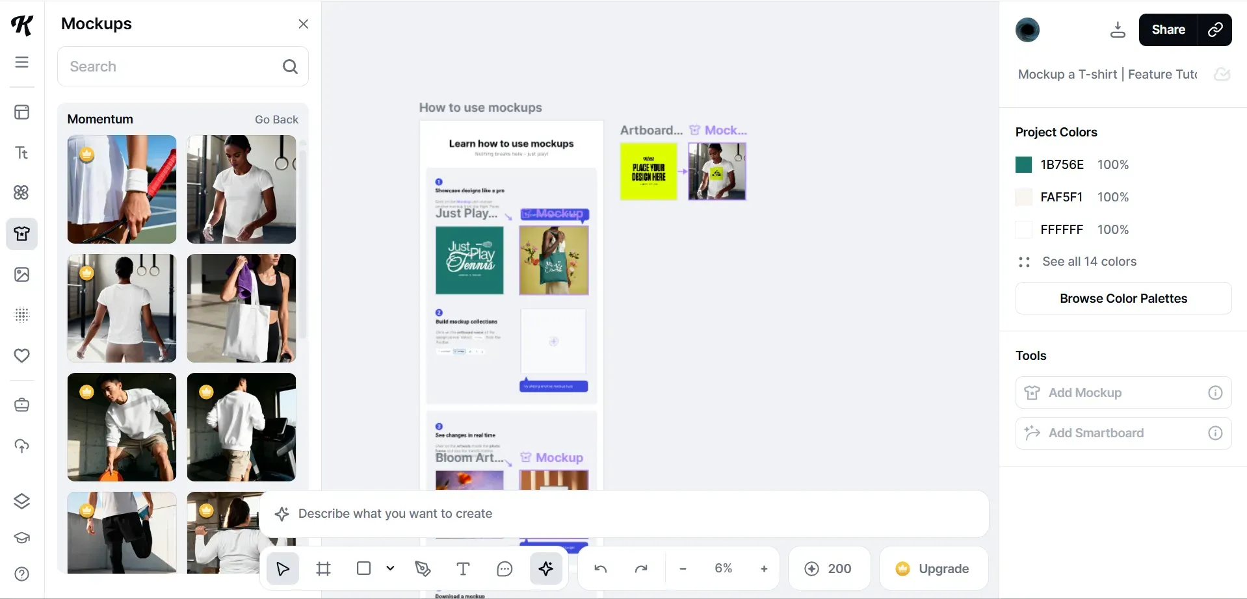Click the Share button
This screenshot has width=1247, height=599.
point(1168,30)
